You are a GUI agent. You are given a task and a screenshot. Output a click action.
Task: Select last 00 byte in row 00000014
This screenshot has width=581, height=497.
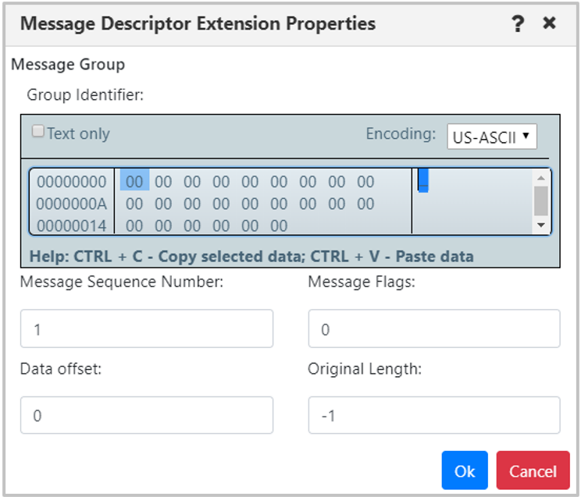(x=279, y=225)
